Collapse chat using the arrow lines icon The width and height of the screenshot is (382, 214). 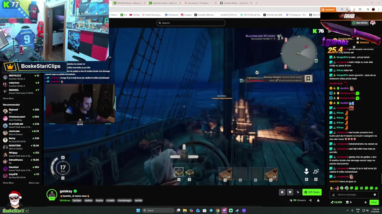(329, 31)
